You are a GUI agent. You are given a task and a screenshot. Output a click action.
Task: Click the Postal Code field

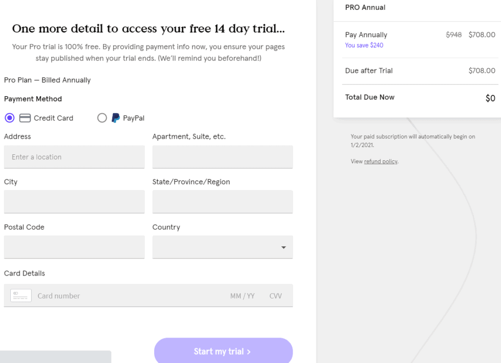click(74, 247)
